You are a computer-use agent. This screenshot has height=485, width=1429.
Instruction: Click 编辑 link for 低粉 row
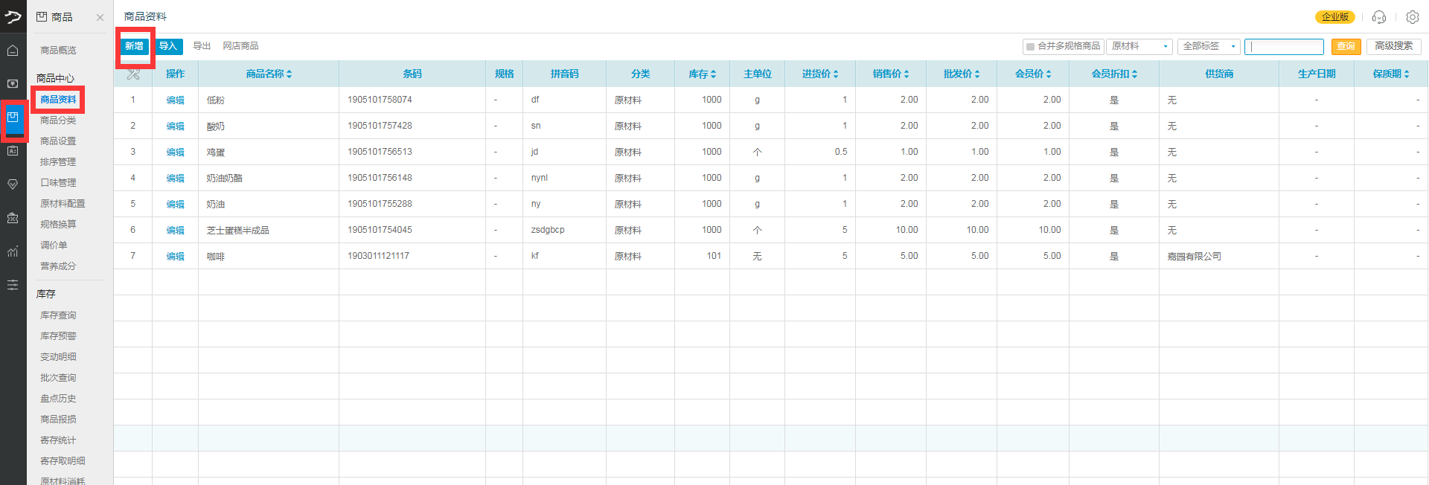pyautogui.click(x=175, y=100)
